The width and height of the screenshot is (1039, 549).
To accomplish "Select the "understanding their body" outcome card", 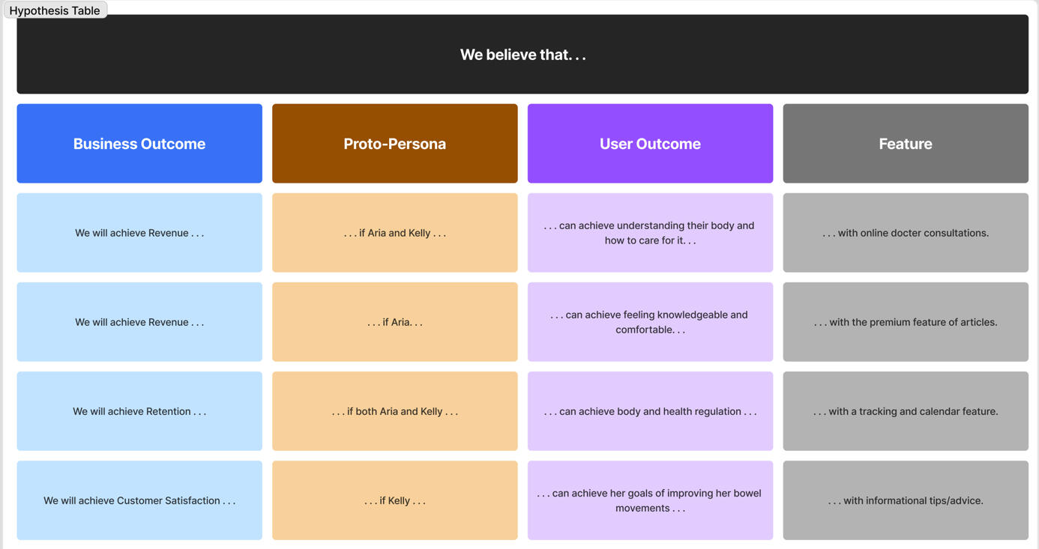I will coord(650,233).
